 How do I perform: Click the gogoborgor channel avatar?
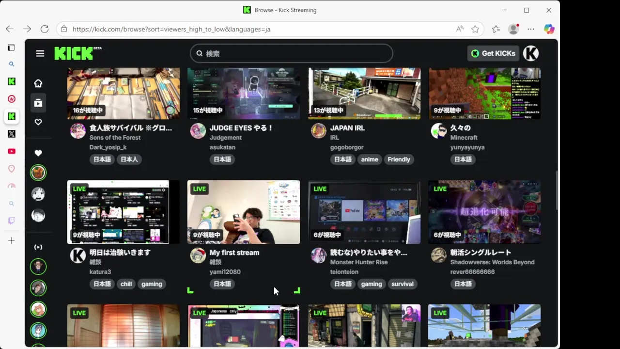(x=319, y=131)
